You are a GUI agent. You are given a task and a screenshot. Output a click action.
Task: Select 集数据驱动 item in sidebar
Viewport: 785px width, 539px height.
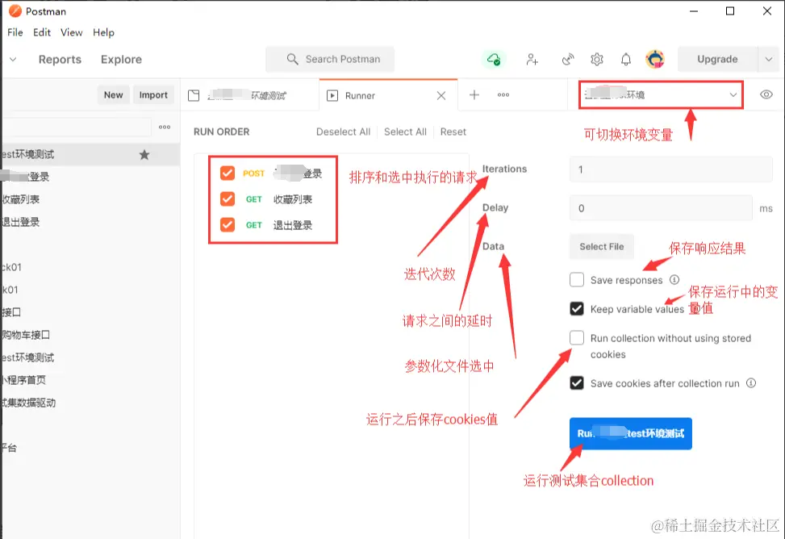[90, 403]
